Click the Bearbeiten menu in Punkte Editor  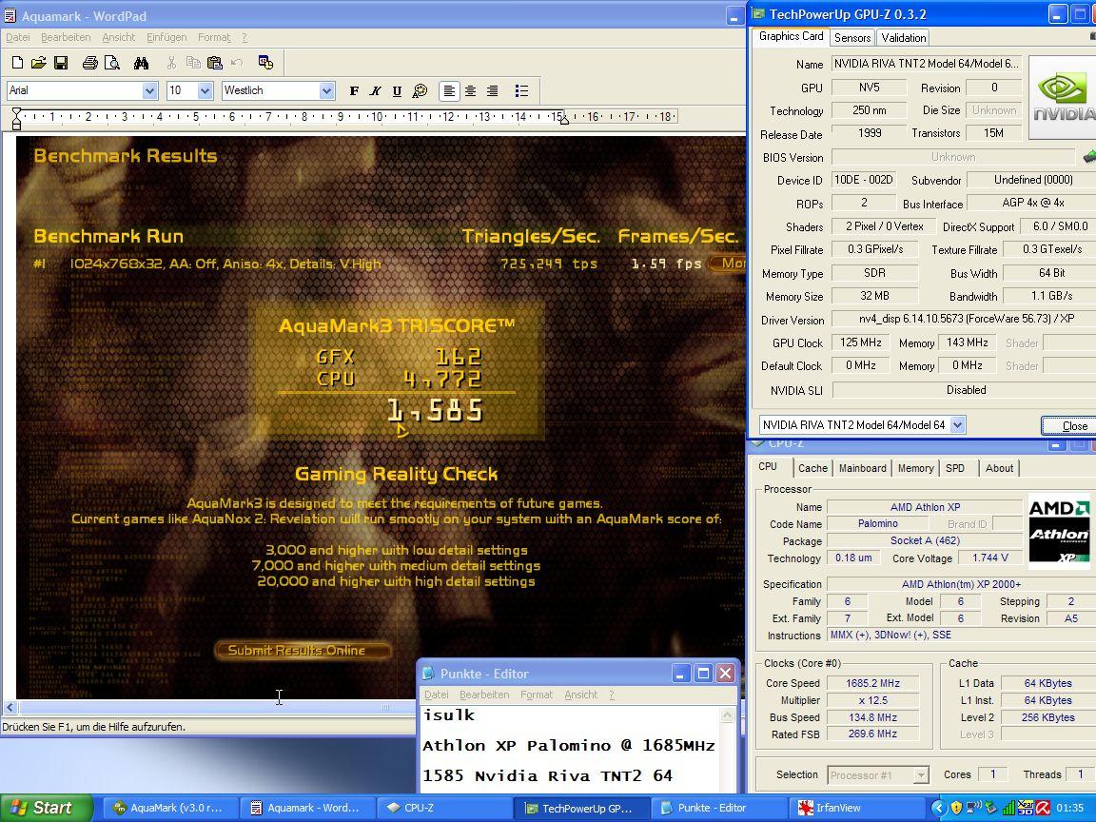tap(483, 695)
